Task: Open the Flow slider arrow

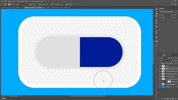Action: [x=50, y=4]
